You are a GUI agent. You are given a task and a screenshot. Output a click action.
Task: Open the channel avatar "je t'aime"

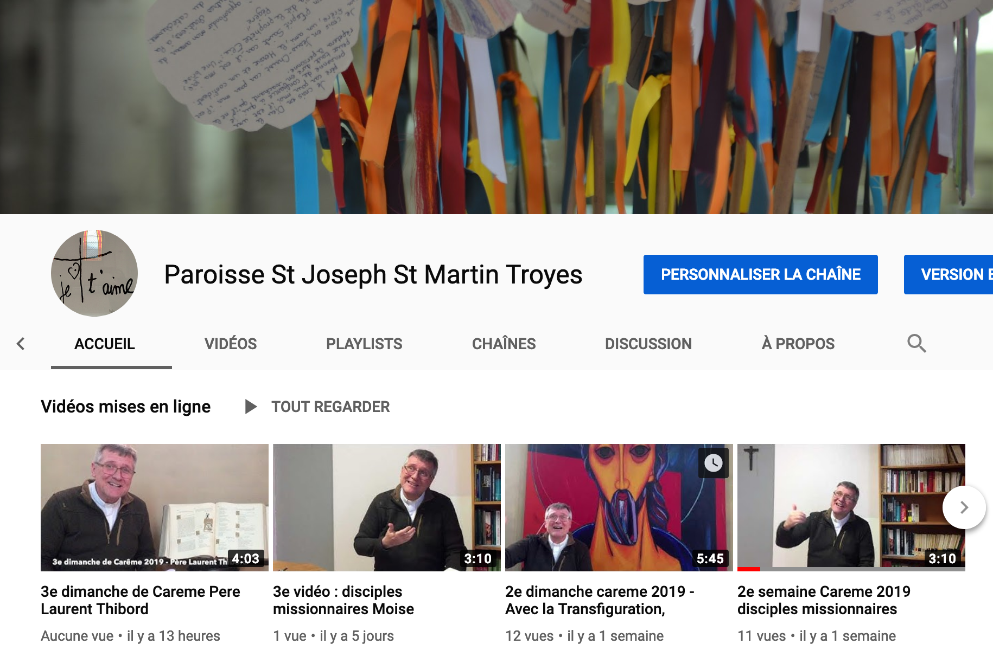[94, 273]
